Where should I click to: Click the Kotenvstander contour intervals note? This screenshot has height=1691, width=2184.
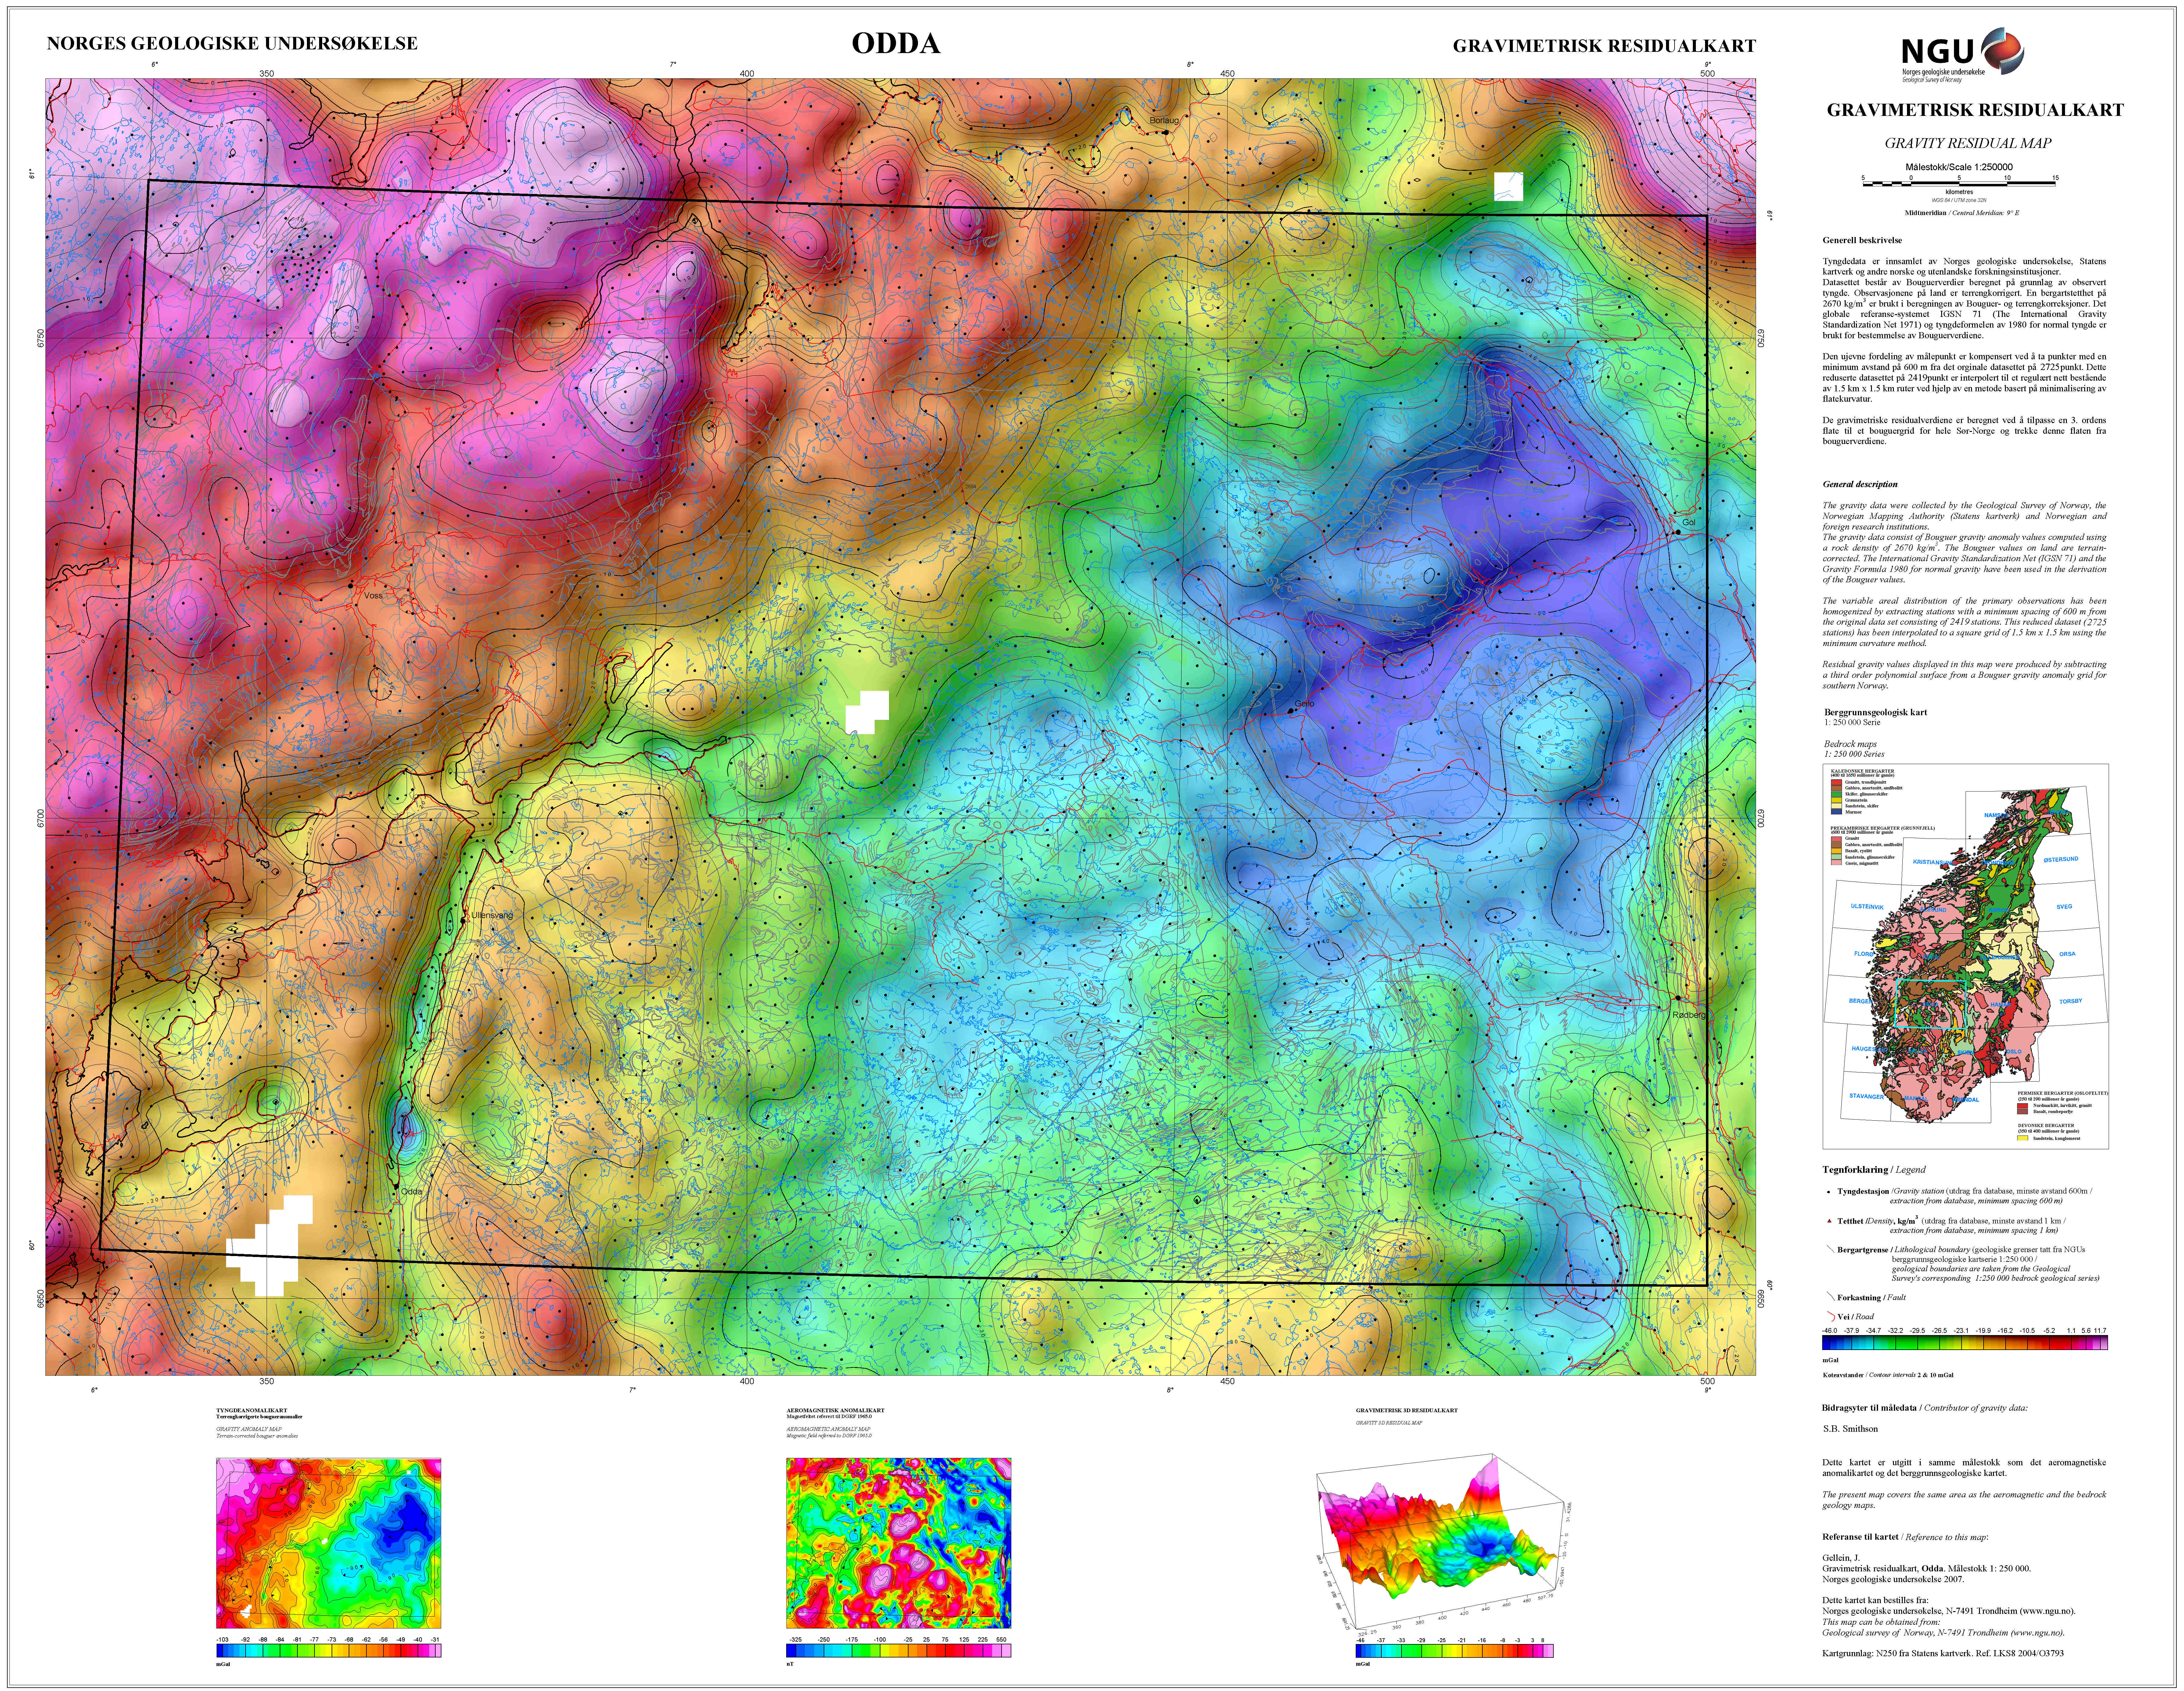click(1888, 1375)
